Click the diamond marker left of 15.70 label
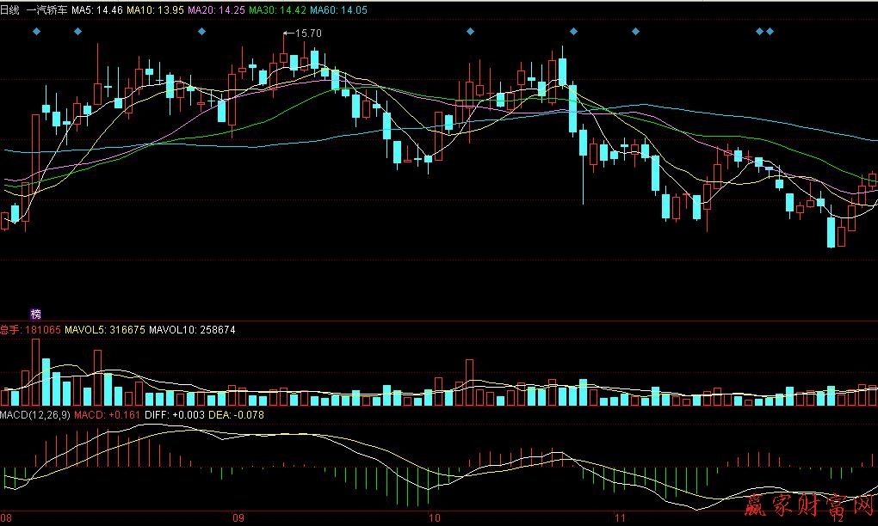The width and height of the screenshot is (878, 526). (201, 32)
